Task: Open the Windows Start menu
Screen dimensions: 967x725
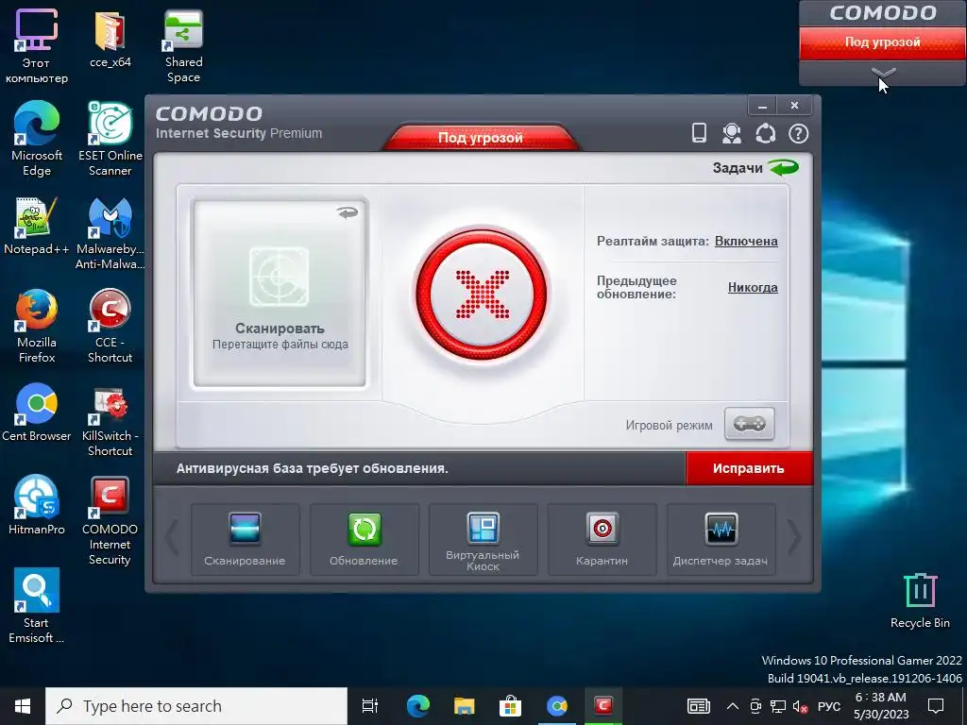Action: click(x=23, y=706)
